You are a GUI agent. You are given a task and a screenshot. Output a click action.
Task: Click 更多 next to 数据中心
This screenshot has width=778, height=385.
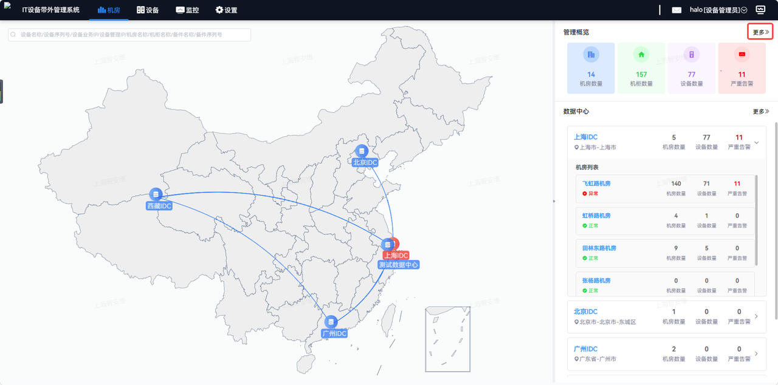pos(761,112)
